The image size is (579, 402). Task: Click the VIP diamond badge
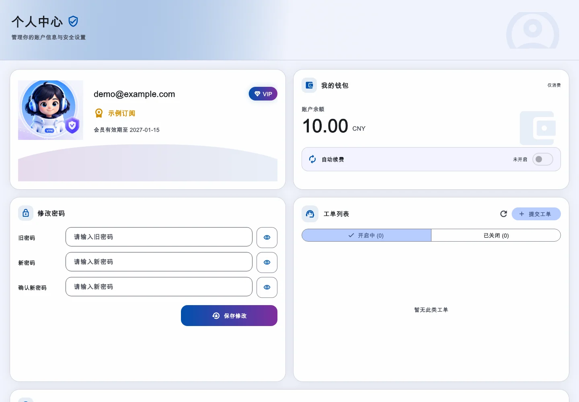pos(263,94)
